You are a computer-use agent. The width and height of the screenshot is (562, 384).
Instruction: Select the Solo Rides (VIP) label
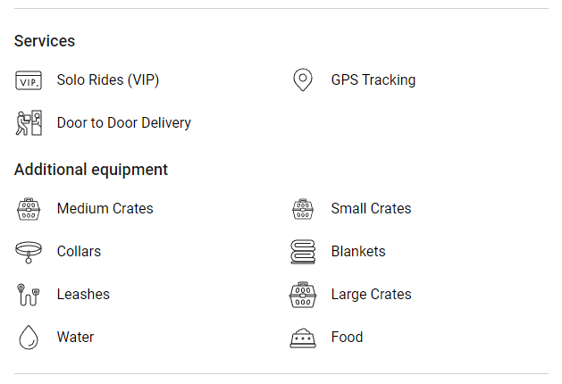tap(108, 79)
